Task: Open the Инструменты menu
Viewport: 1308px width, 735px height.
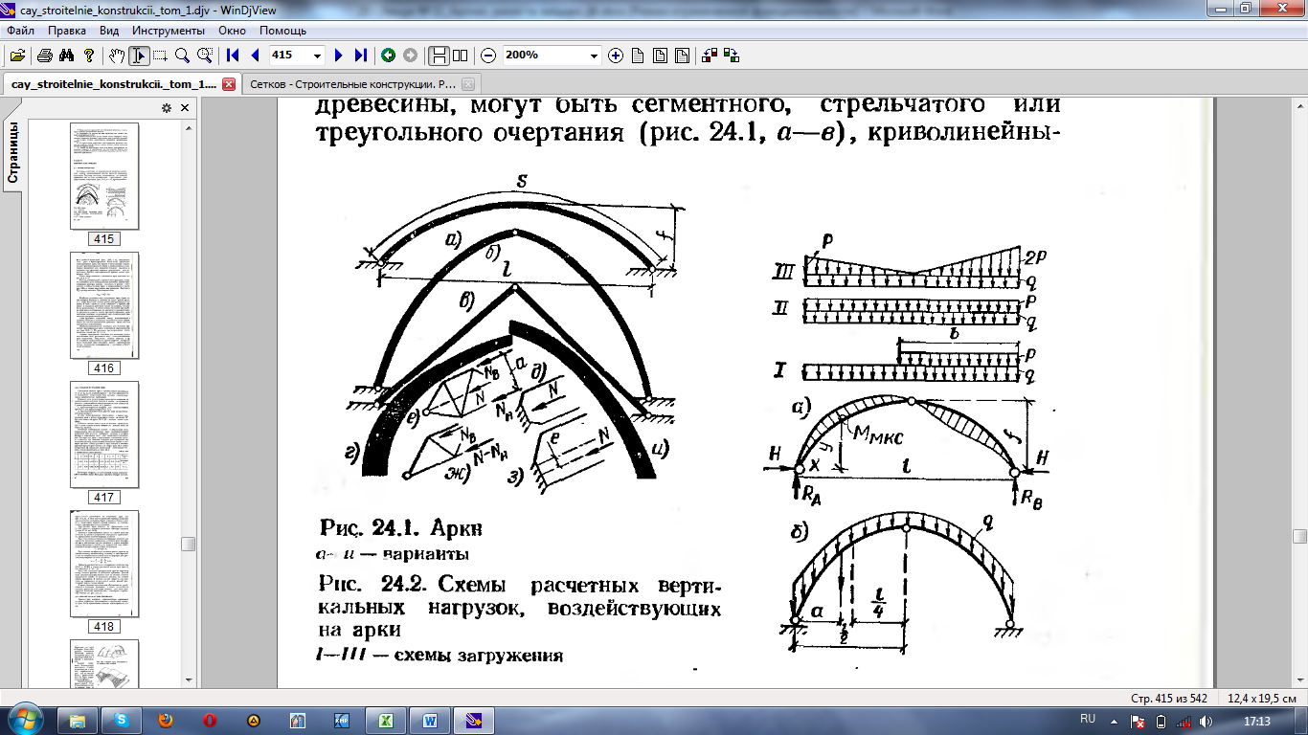Action: point(169,31)
